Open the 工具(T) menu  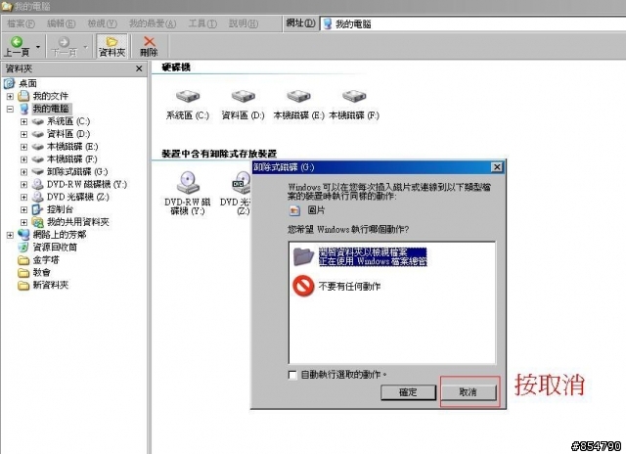pyautogui.click(x=202, y=23)
